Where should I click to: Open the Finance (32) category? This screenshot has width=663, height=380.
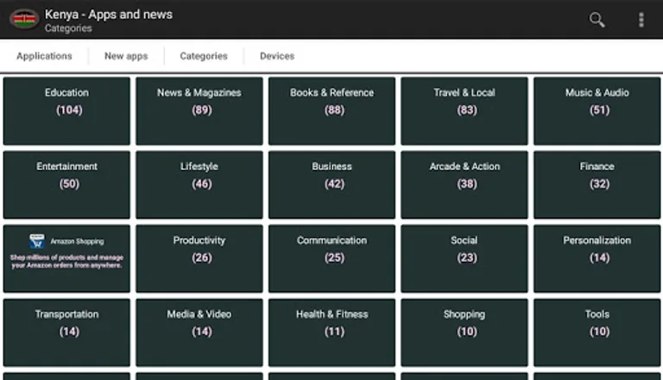(x=597, y=185)
